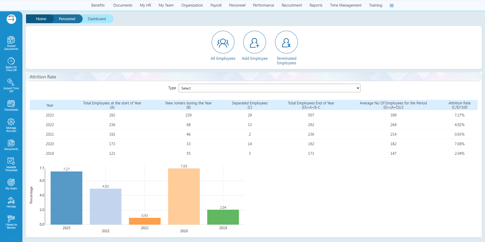Expand the sidebar with the Menu arrow
Image resolution: width=485 pixels, height=242 pixels.
point(11,19)
